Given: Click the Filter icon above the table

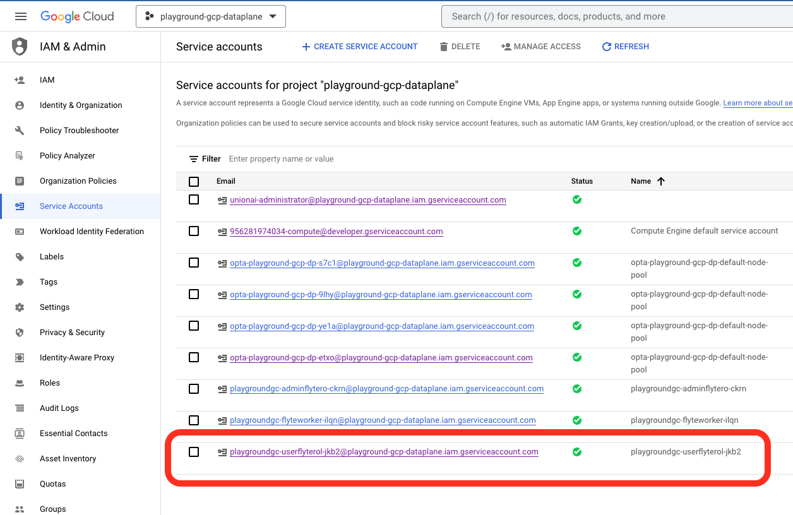Looking at the screenshot, I should [194, 159].
